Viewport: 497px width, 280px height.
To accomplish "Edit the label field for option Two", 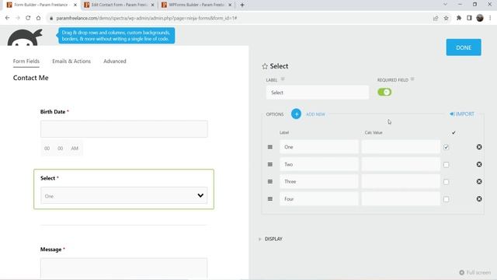I will pyautogui.click(x=319, y=164).
